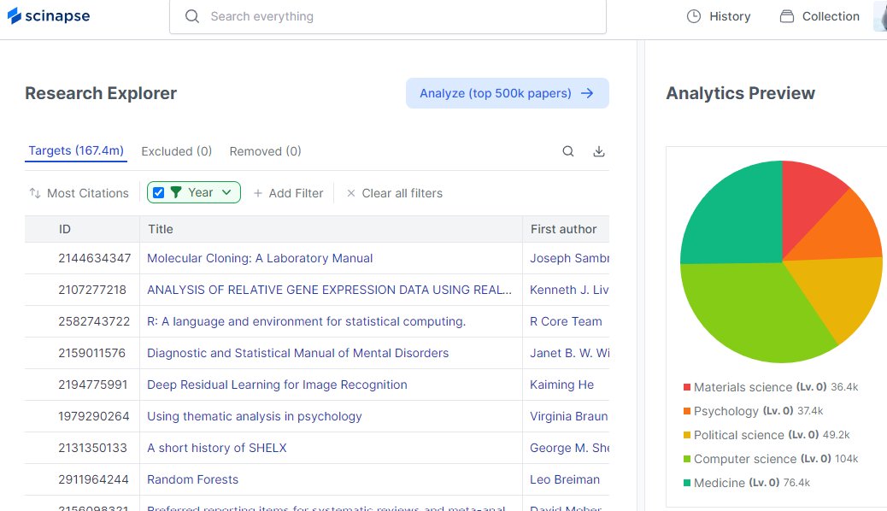The image size is (887, 511).
Task: Click the Add Filter button
Action: click(289, 193)
